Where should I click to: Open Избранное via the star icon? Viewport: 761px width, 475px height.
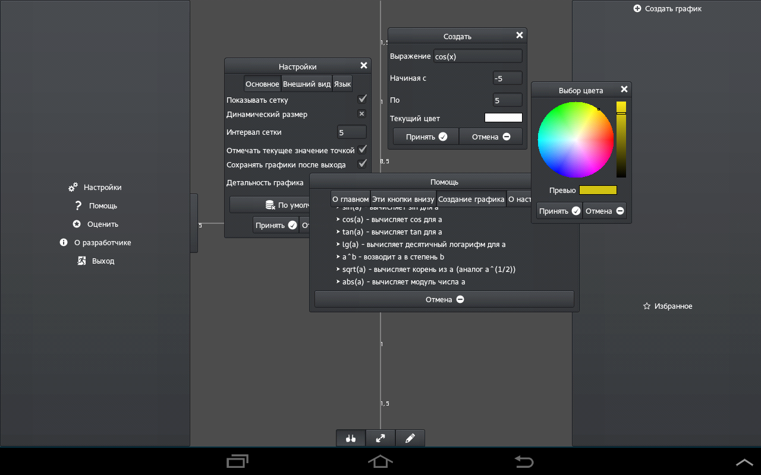pyautogui.click(x=647, y=306)
